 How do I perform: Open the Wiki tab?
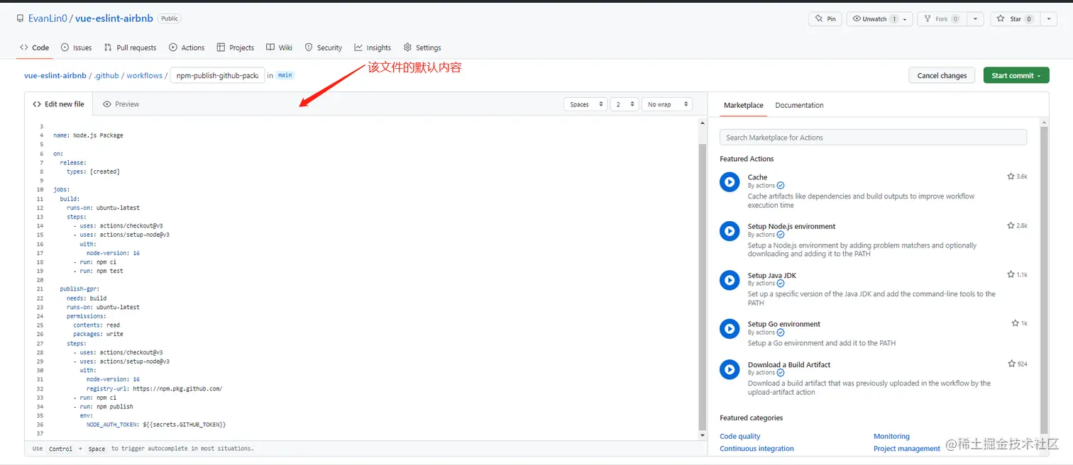280,47
